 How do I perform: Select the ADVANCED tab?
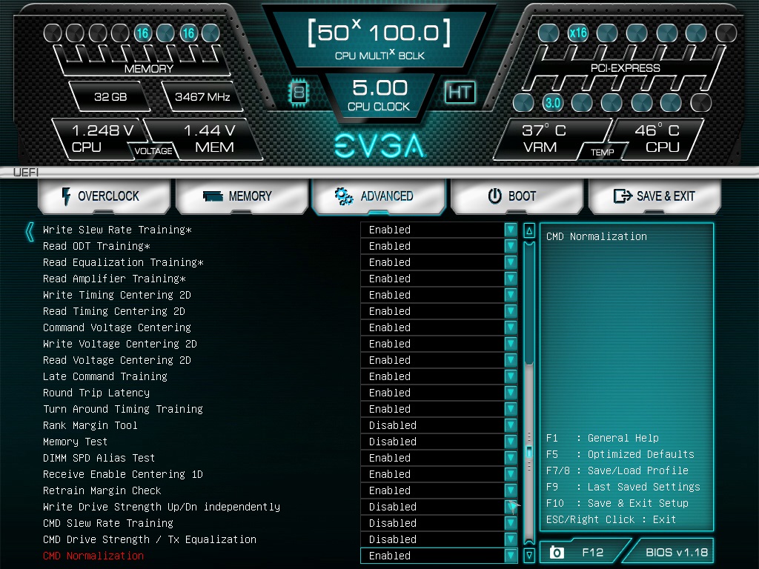point(379,196)
